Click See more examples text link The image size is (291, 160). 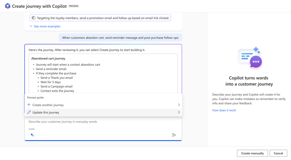tap(47, 26)
